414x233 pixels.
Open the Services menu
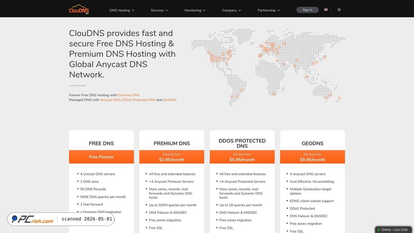(159, 10)
